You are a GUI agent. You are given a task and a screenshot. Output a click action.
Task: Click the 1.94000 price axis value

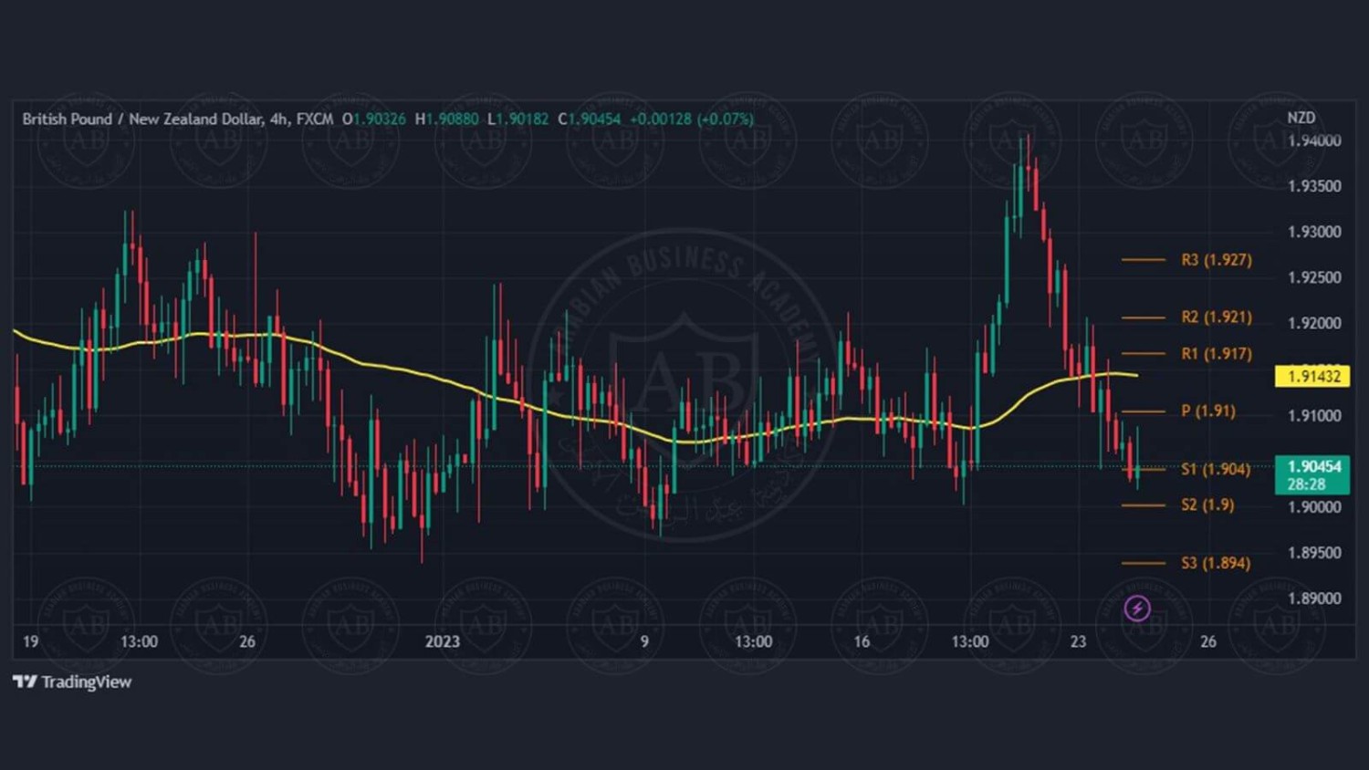pos(1314,140)
